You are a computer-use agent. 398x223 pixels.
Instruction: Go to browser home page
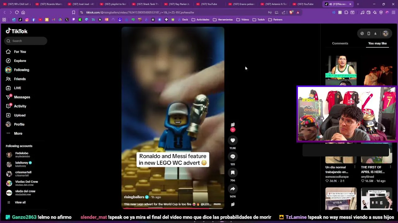click(23, 12)
